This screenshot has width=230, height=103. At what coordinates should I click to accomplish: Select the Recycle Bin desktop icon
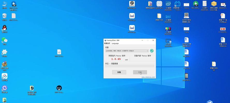pyautogui.click(x=5, y=17)
